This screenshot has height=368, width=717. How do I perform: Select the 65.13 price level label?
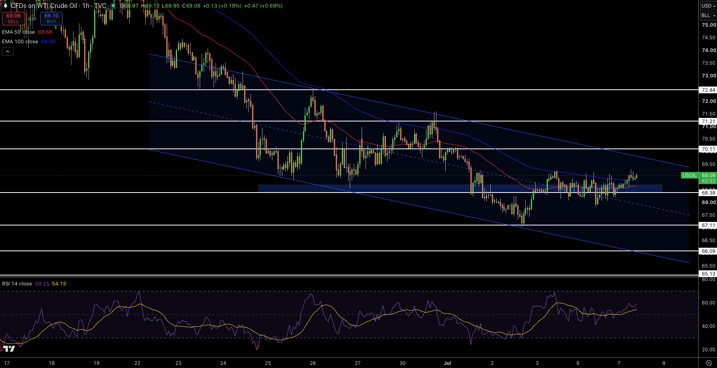[708, 274]
